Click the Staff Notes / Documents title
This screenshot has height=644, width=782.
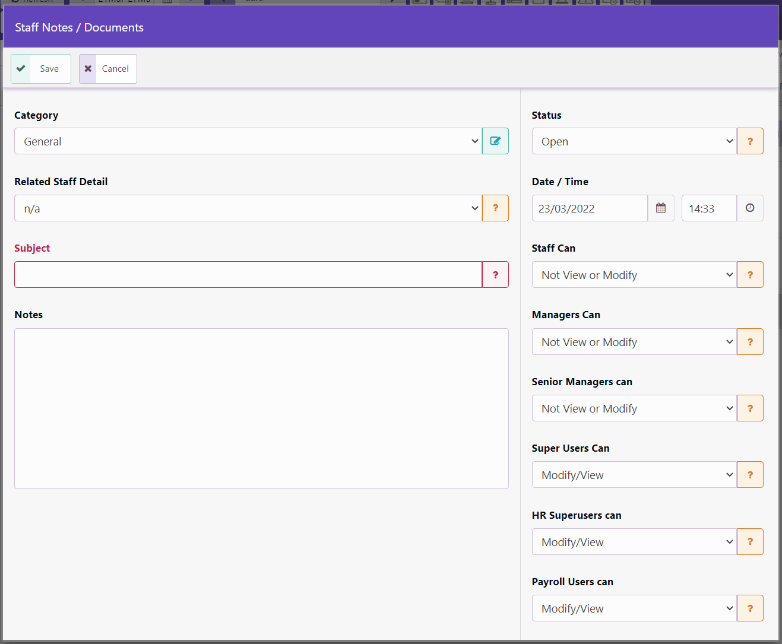(x=79, y=27)
